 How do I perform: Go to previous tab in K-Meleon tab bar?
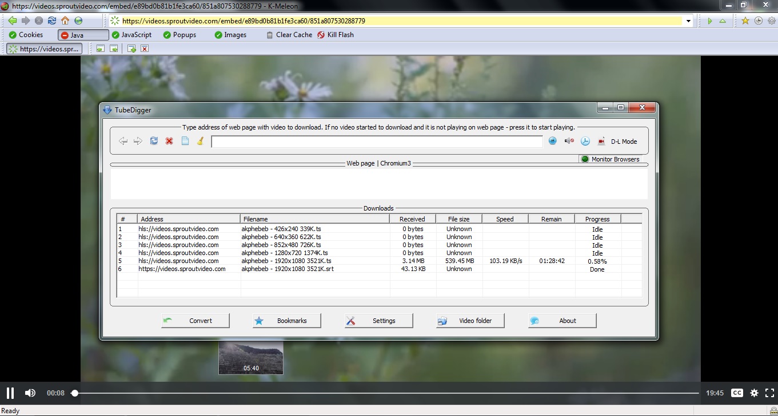[x=101, y=49]
